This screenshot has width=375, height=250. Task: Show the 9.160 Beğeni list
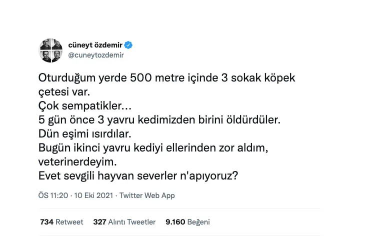click(187, 222)
